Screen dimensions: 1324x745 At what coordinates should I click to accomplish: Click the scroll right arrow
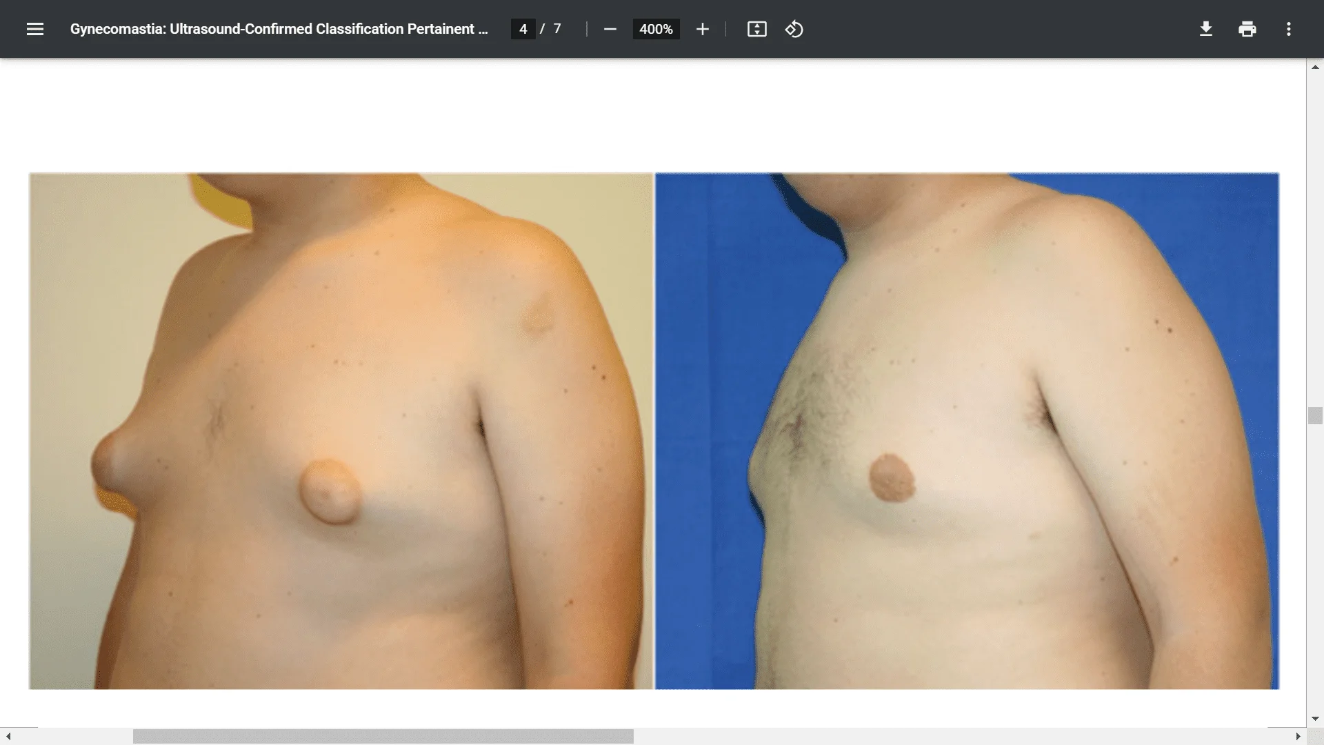tap(1298, 737)
